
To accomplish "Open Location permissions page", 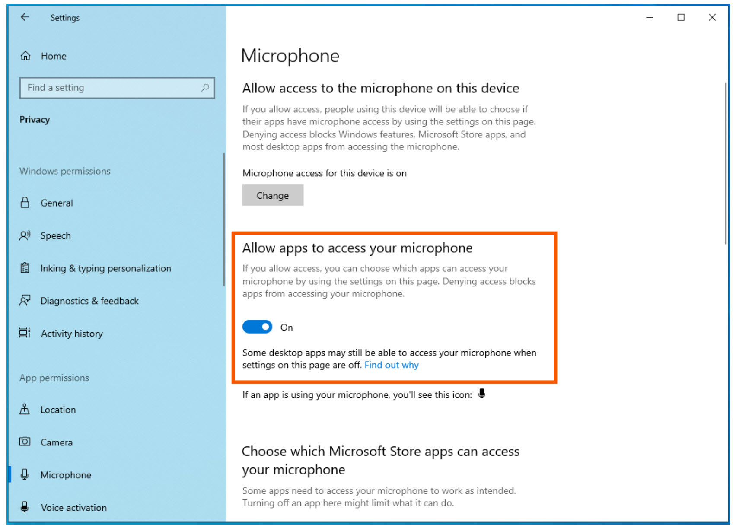I will [58, 410].
